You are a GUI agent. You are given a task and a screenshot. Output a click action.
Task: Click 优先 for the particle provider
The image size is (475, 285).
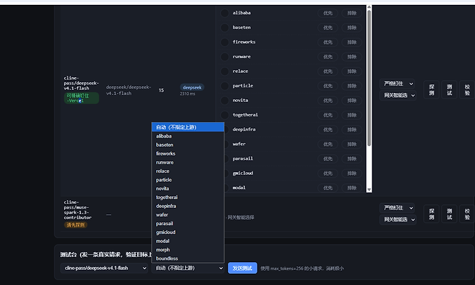[x=328, y=86]
